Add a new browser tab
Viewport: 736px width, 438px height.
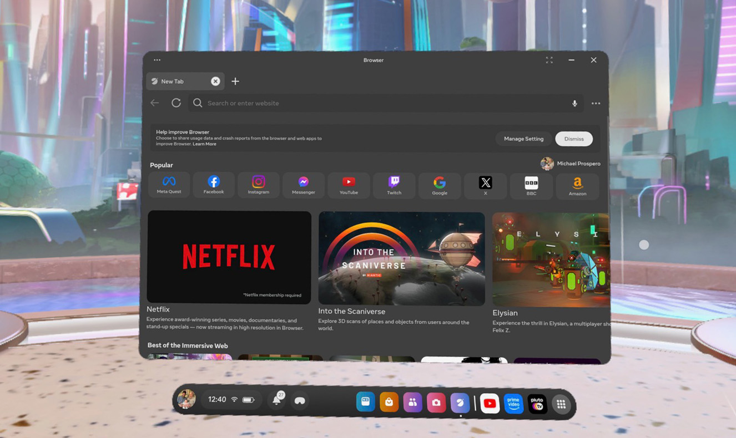[x=235, y=82]
